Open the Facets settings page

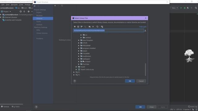(x=38, y=22)
